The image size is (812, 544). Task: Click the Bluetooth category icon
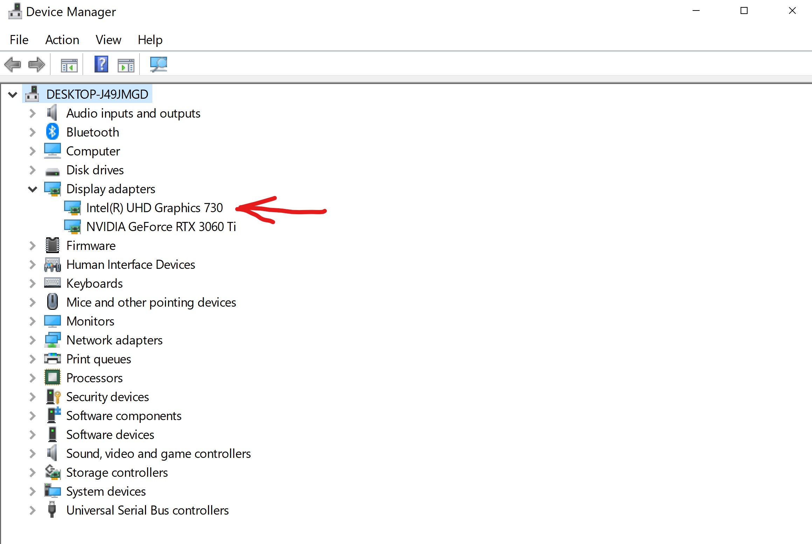pos(53,132)
